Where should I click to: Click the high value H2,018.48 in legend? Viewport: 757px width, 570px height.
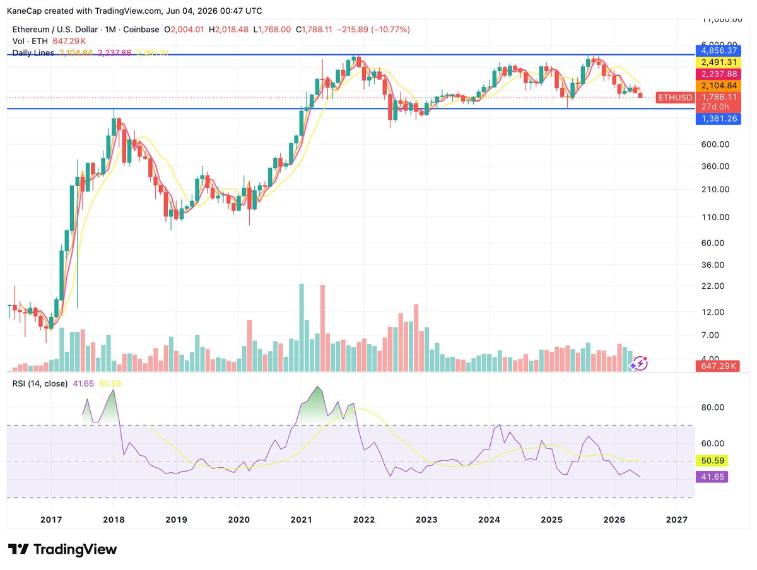(x=229, y=30)
